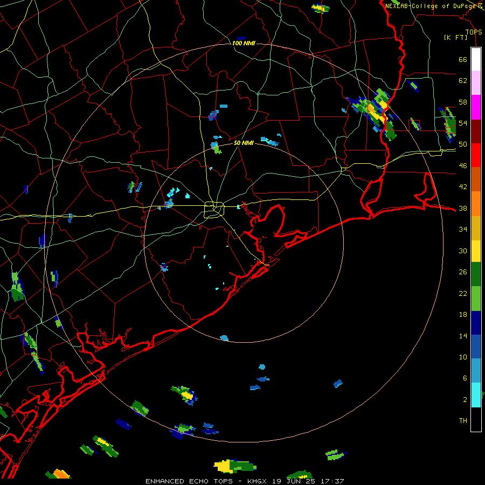Screen dimensions: 485x485
Task: Click the legend value 30
Action: [x=463, y=251]
